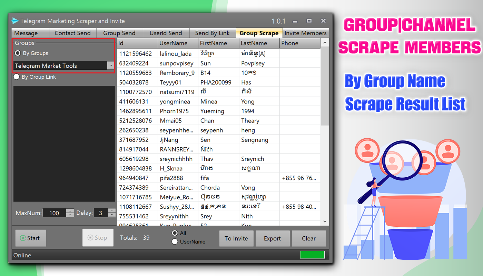Decrease Delay using the down stepper arrow

point(111,215)
